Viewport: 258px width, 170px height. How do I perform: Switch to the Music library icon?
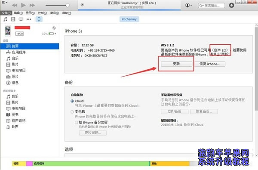pos(5,19)
